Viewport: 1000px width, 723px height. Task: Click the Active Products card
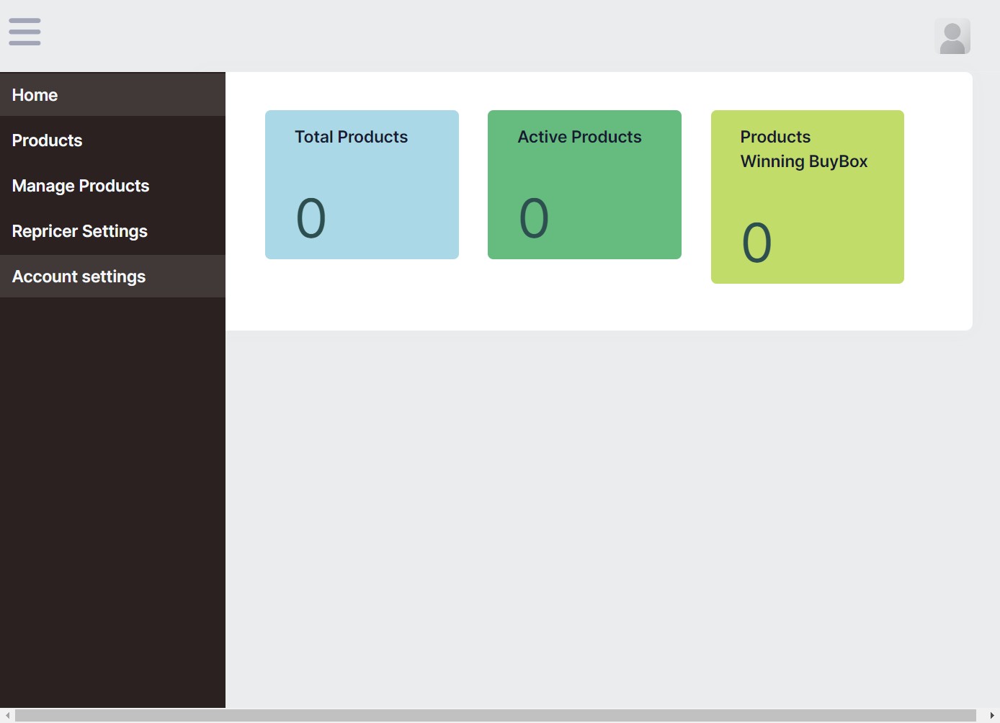coord(584,184)
